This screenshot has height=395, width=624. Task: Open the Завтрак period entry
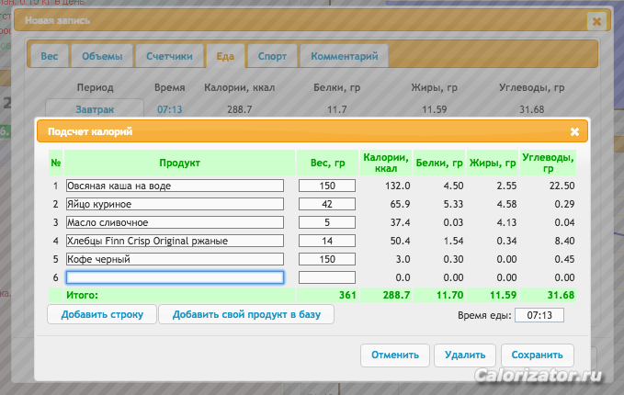coord(95,109)
